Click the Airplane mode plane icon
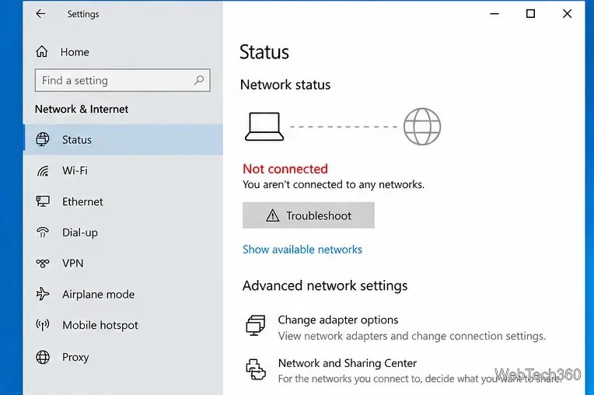 coord(43,294)
